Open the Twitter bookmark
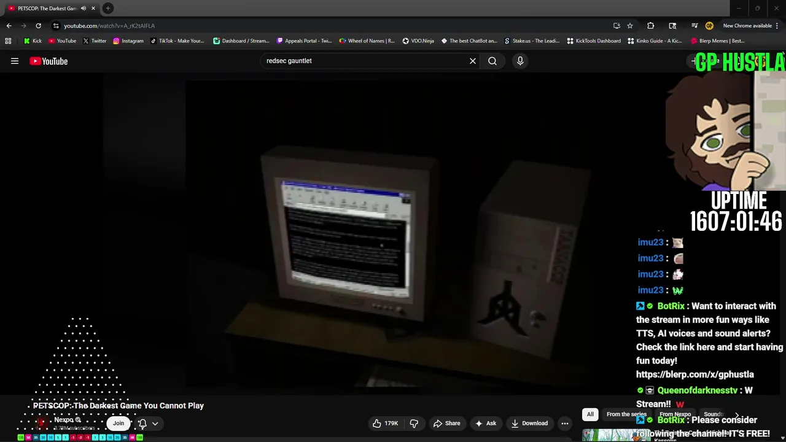The height and width of the screenshot is (442, 786). pos(94,41)
